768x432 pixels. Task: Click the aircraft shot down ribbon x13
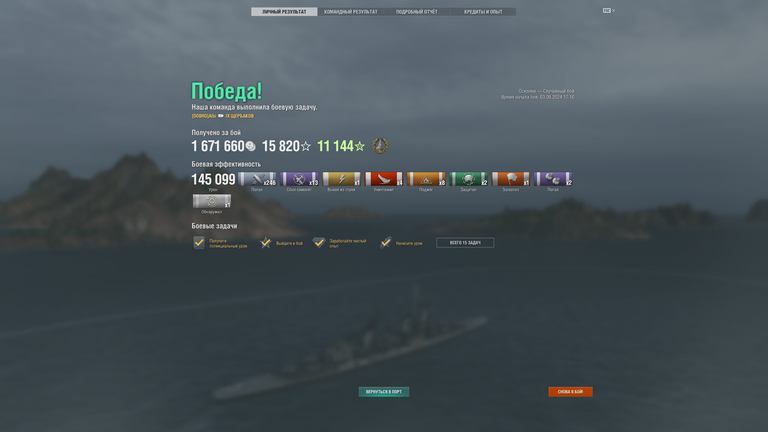click(x=299, y=179)
